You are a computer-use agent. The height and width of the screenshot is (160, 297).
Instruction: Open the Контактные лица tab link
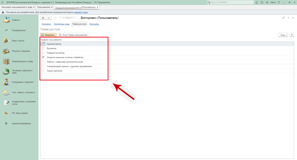(x=61, y=24)
